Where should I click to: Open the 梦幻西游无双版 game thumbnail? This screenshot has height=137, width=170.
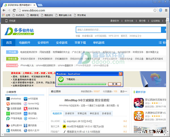pos(139,103)
